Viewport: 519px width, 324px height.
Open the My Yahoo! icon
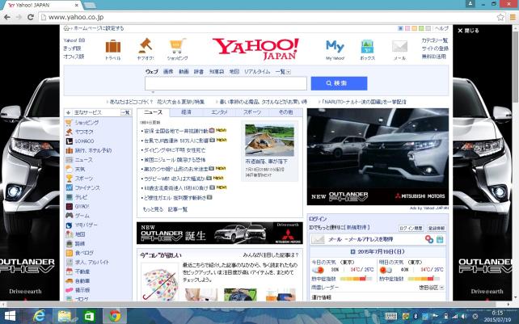point(335,46)
